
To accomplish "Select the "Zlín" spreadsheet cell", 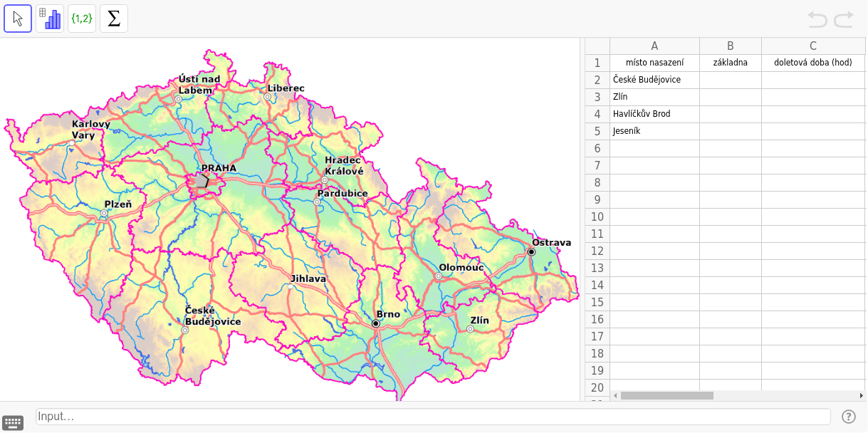I will point(654,97).
